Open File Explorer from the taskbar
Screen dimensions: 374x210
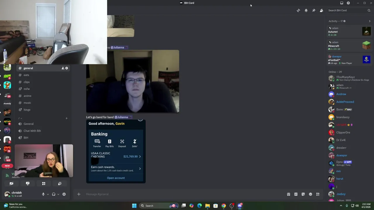point(207,206)
